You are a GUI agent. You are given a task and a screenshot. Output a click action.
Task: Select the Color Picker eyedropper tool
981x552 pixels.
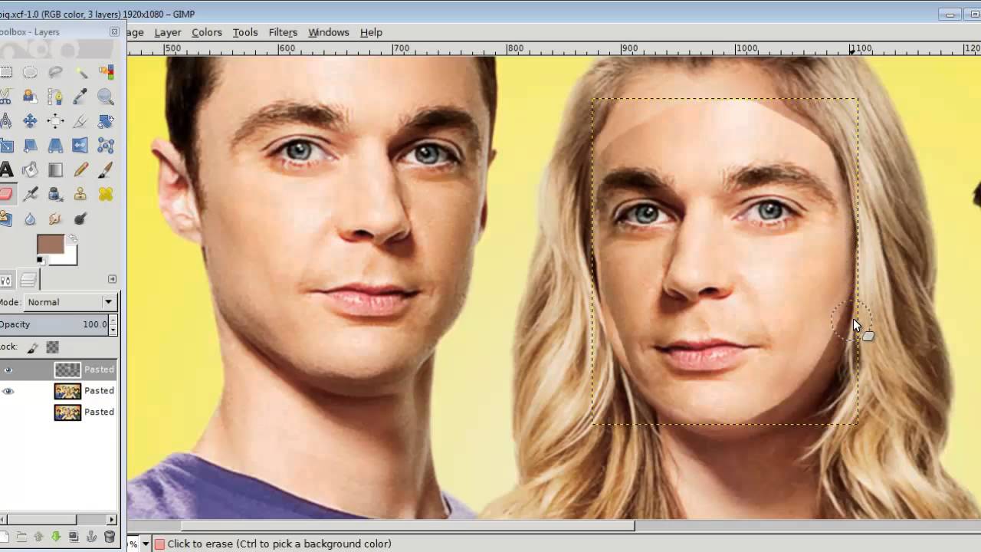[80, 97]
